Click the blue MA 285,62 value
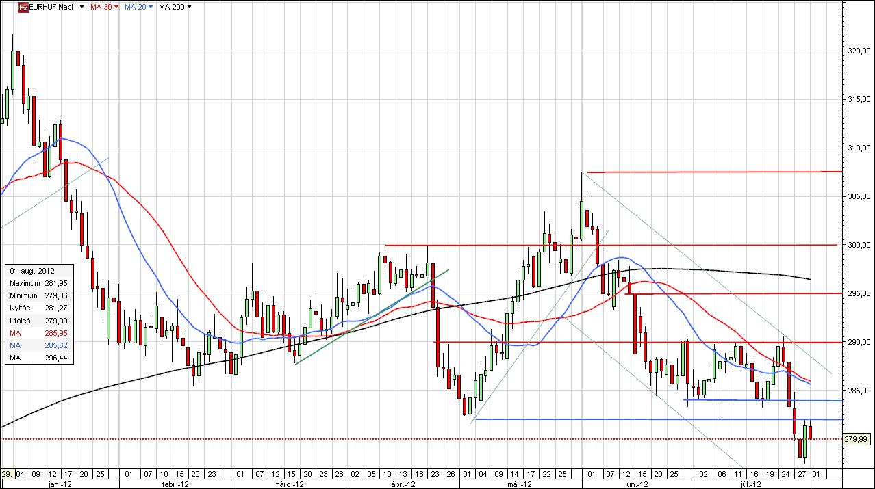Screen dimensions: 875x489 (55, 345)
